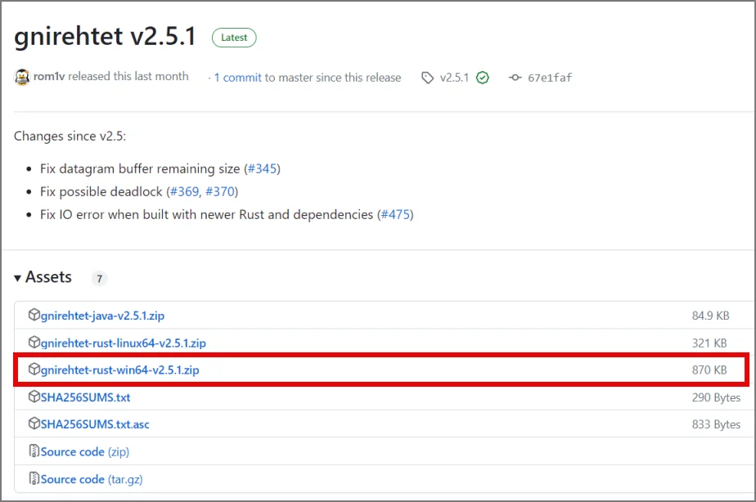756x502 pixels.
Task: Download SHA256SUMS.txt file
Action: click(x=85, y=397)
